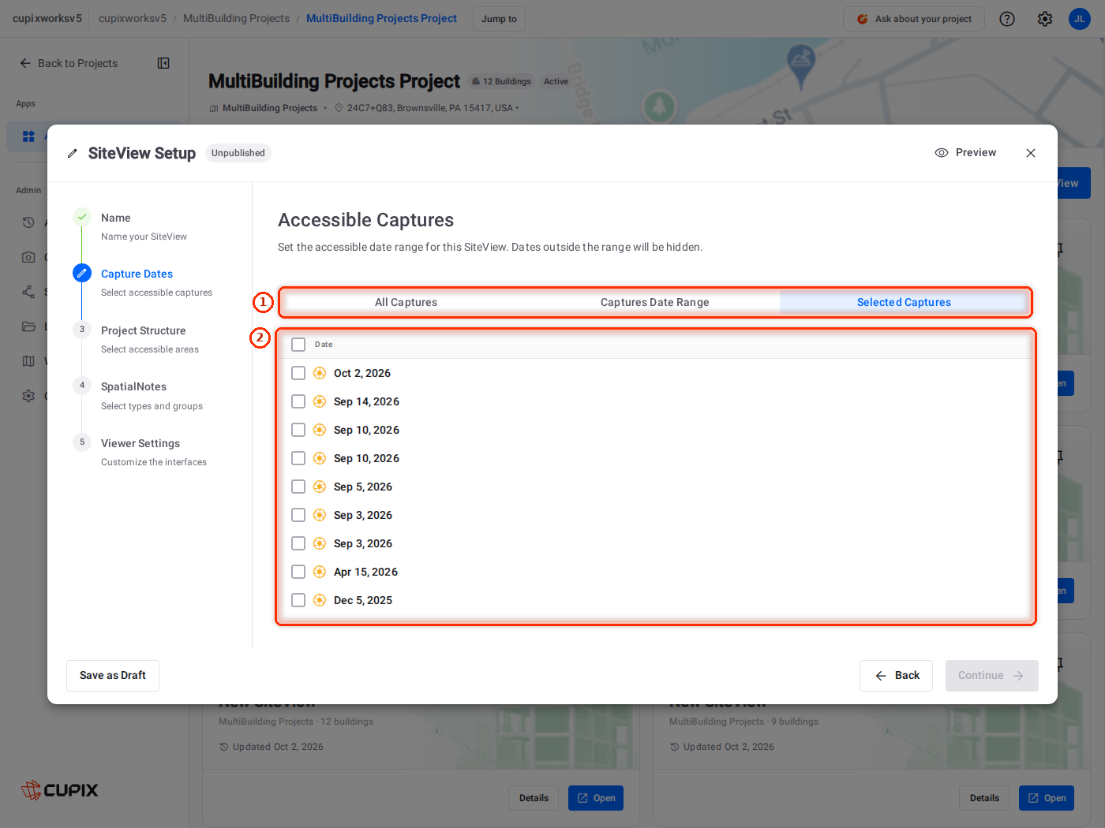Image resolution: width=1105 pixels, height=828 pixels.
Task: Go to the SpatialNotes step
Action: [134, 386]
